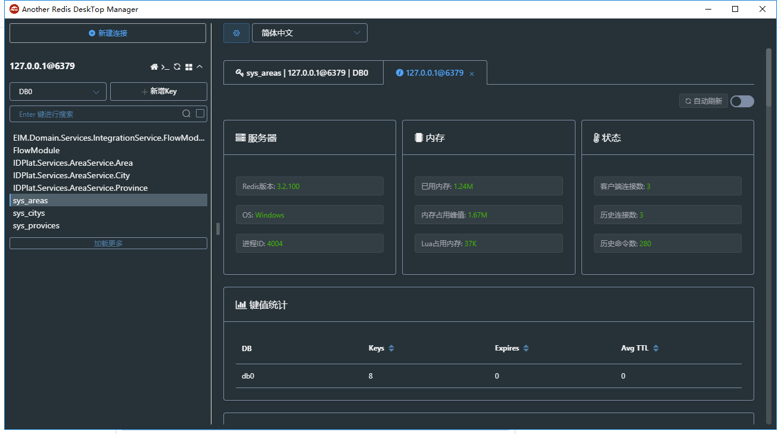
Task: Click the grid menu icon for the connection
Action: [189, 67]
